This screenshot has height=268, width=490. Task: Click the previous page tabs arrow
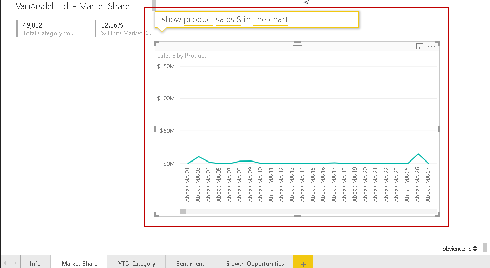(x=5, y=263)
